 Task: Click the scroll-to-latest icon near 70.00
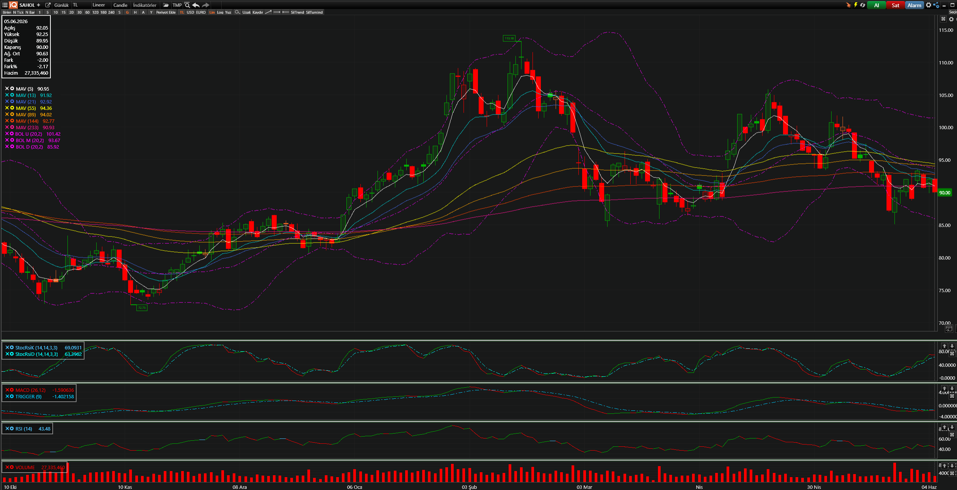(x=949, y=329)
